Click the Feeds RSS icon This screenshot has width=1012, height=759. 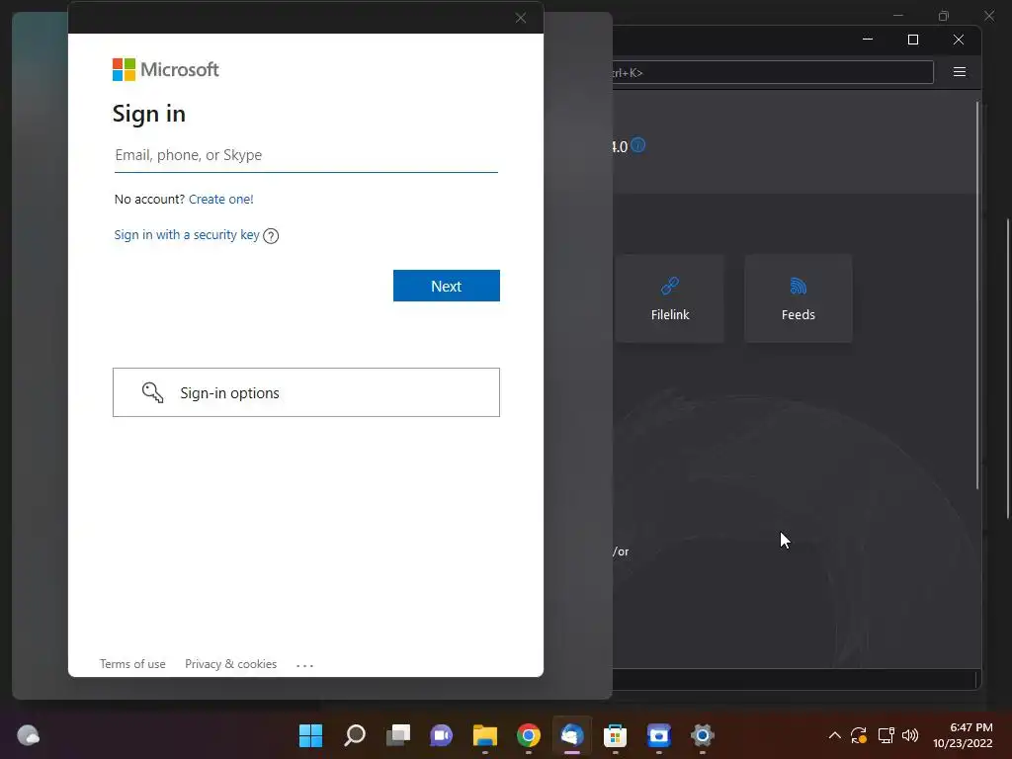(x=799, y=286)
